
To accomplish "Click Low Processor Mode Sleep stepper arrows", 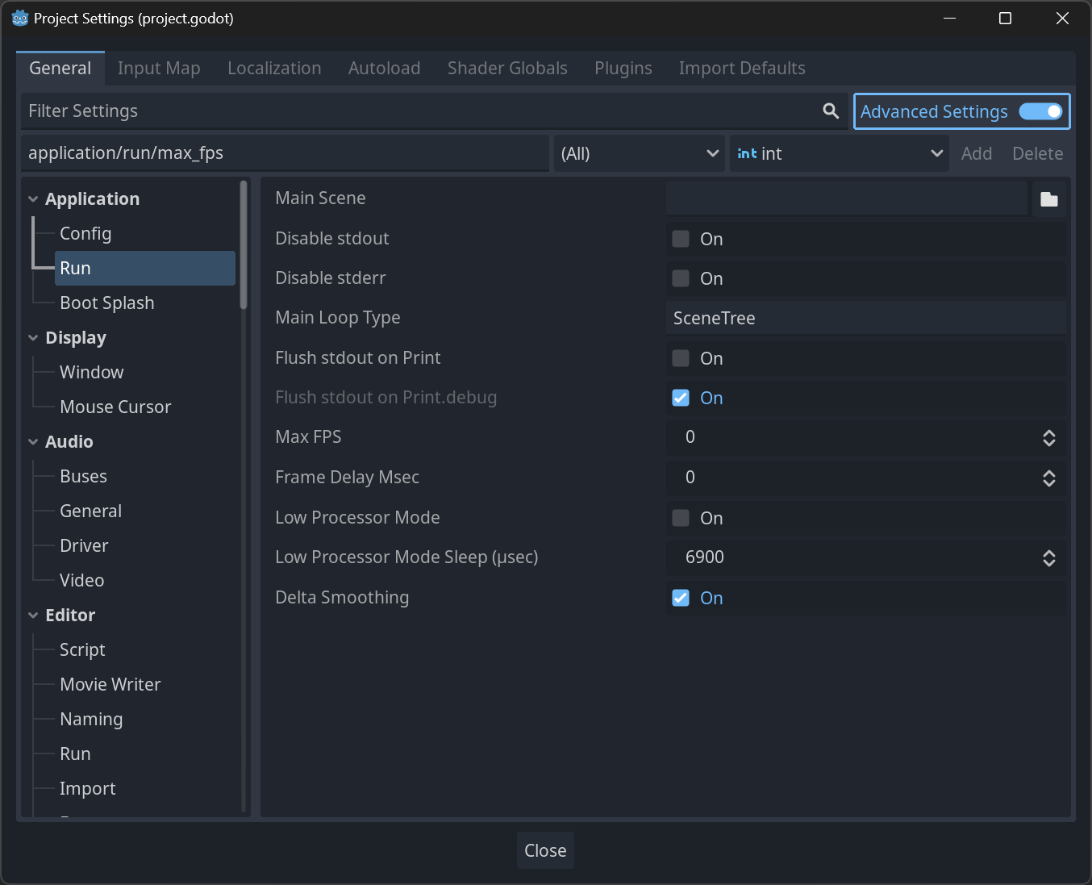I will click(1049, 558).
